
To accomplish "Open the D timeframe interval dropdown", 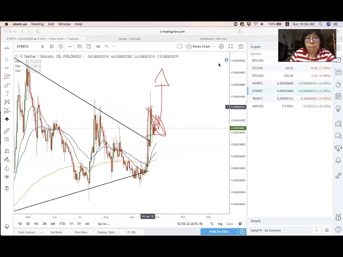I will point(42,47).
